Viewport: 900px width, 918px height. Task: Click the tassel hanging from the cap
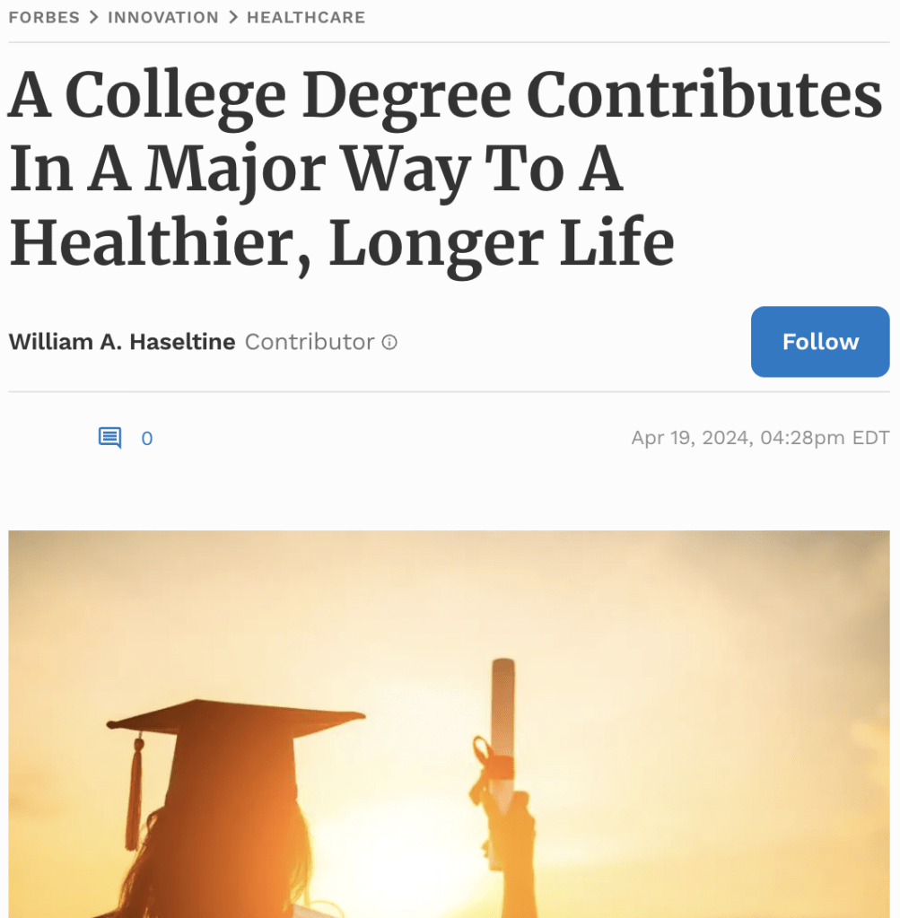135,790
